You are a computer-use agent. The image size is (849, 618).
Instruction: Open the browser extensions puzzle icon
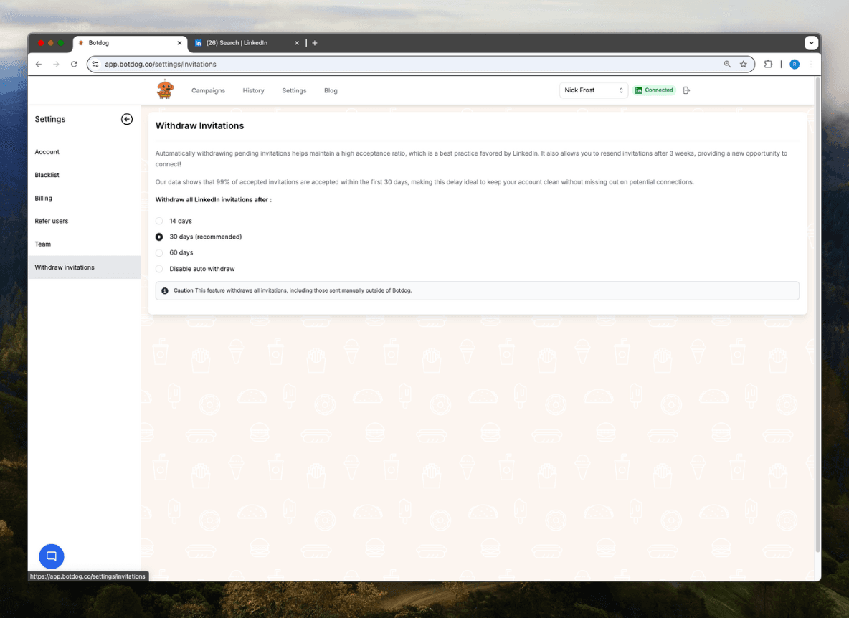(x=768, y=64)
